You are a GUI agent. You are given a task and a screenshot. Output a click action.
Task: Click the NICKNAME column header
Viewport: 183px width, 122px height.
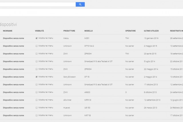pyautogui.click(x=8, y=31)
